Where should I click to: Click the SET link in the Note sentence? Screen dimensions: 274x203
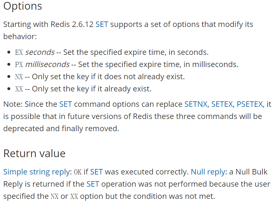pos(65,104)
